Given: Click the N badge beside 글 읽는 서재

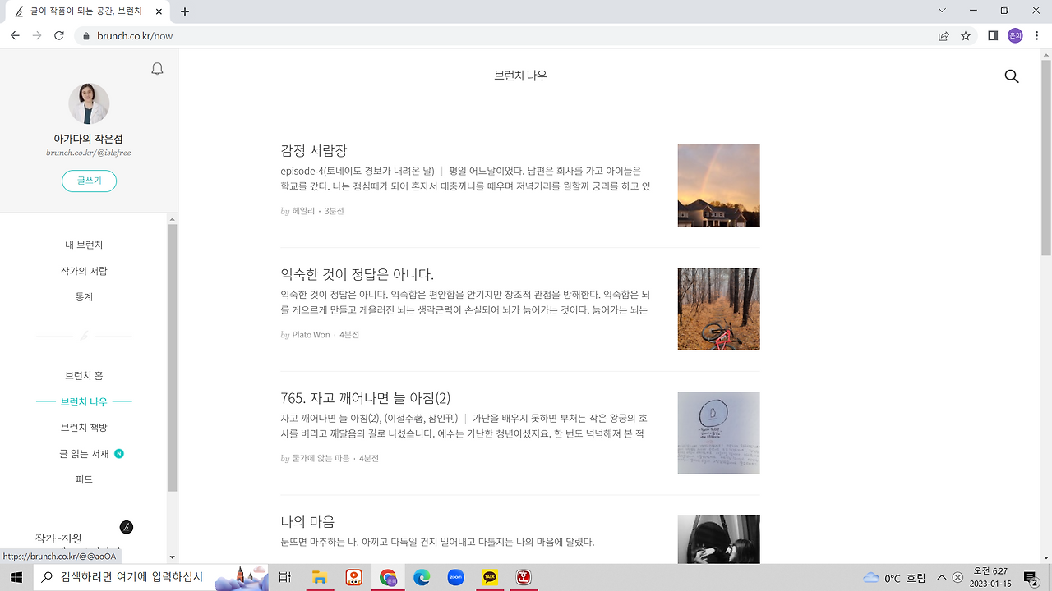Looking at the screenshot, I should (x=118, y=452).
